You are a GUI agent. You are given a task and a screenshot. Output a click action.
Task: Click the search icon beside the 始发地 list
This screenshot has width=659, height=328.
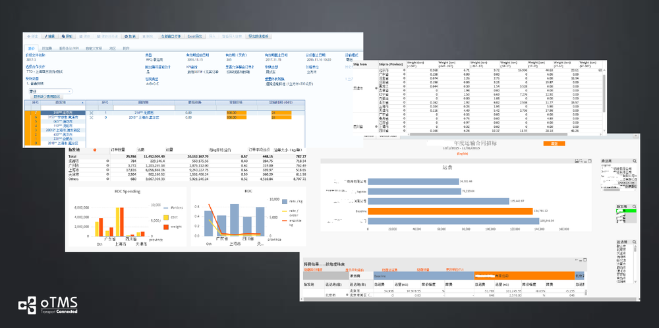coord(634,205)
